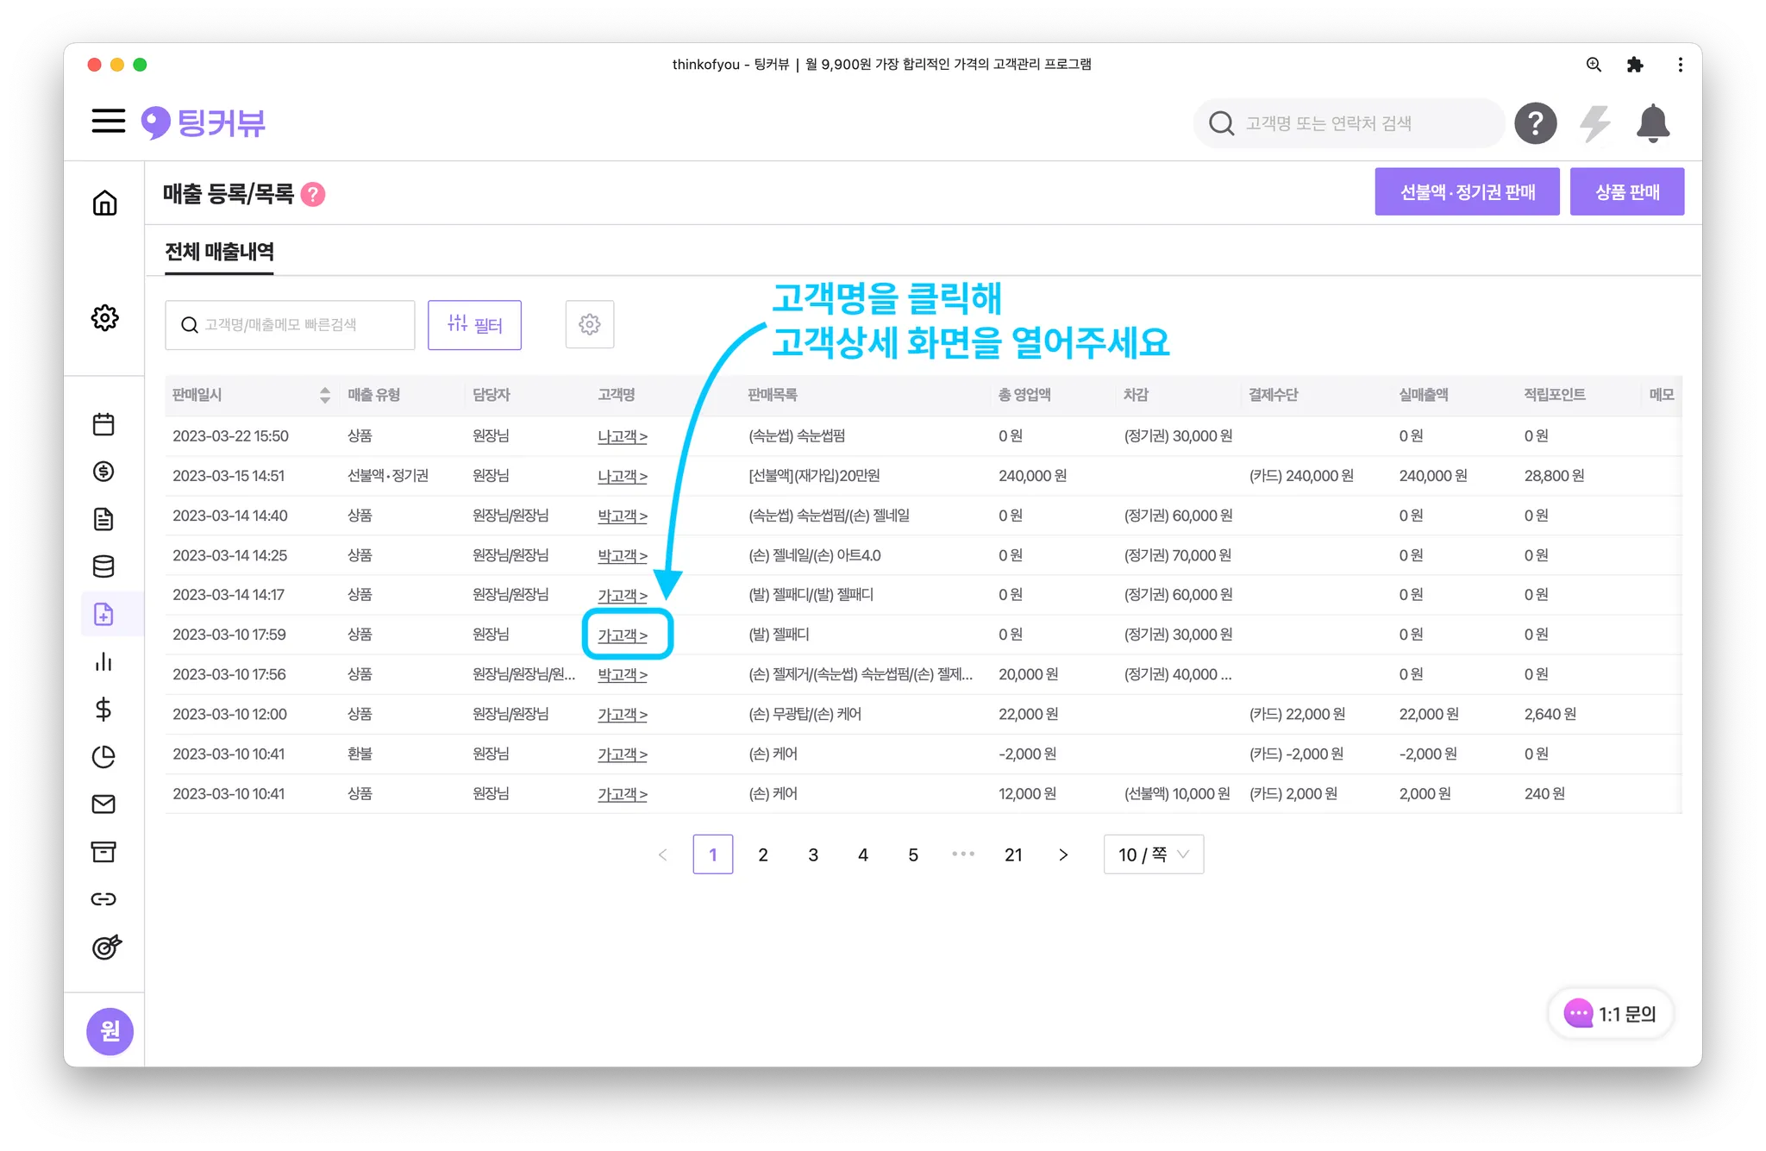Expand the 10 / 쪽 page size dropdown
Viewport: 1766px width, 1151px height.
click(x=1153, y=854)
